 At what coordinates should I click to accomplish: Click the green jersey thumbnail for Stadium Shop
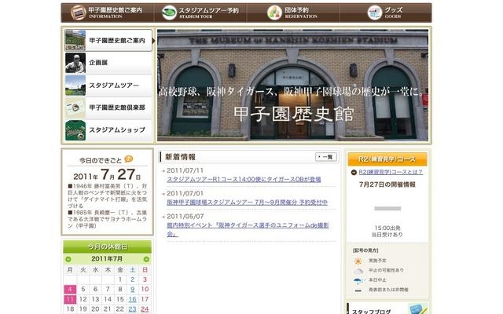tap(75, 130)
